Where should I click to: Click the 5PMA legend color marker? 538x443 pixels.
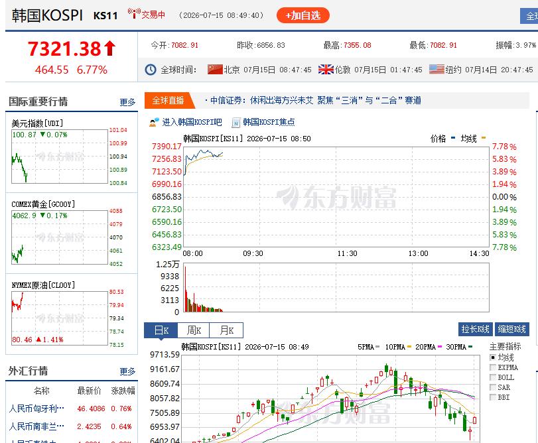pyautogui.click(x=377, y=347)
